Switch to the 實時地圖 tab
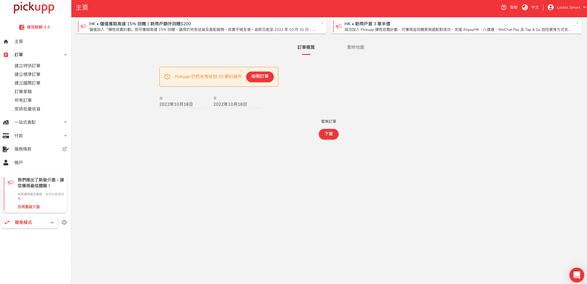The width and height of the screenshot is (587, 284). [355, 47]
